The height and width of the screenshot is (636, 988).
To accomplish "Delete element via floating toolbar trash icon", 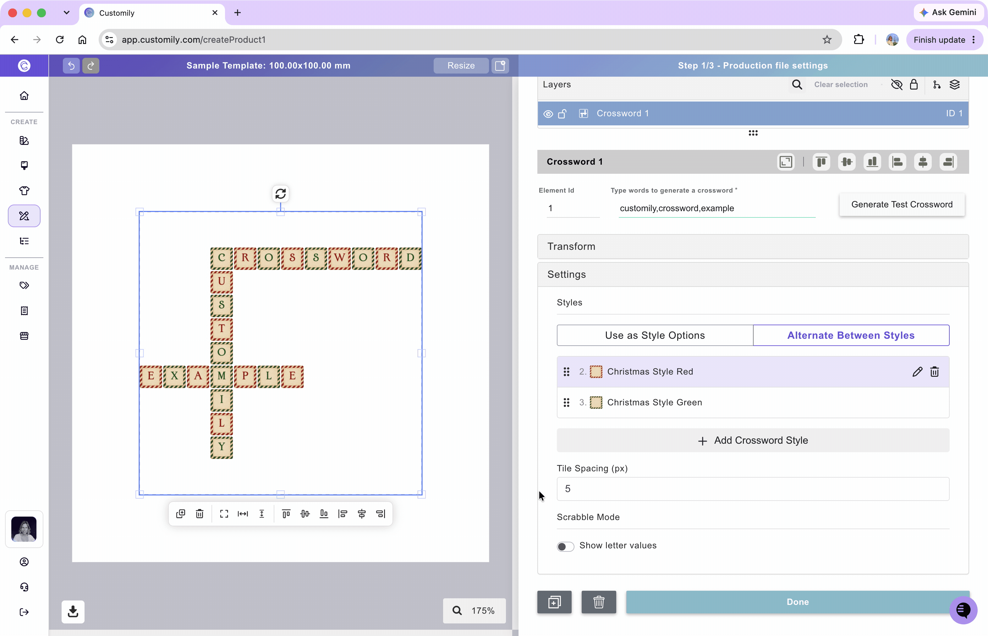I will click(200, 514).
